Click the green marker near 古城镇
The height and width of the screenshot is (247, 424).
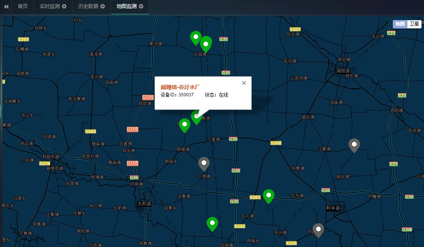point(206,44)
